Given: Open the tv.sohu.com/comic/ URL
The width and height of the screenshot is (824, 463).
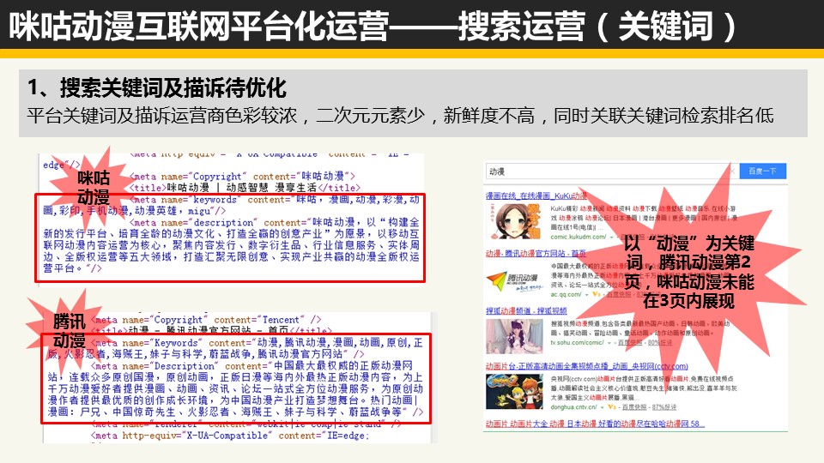Looking at the screenshot, I should click(x=578, y=342).
